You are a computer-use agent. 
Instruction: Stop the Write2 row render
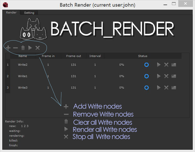click(166, 65)
